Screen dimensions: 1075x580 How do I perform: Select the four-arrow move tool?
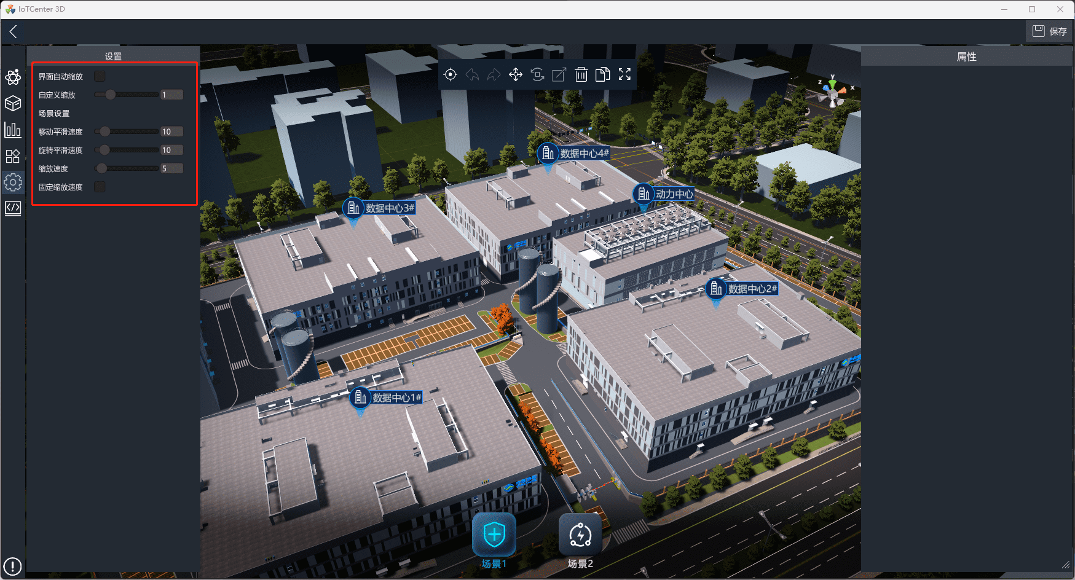pyautogui.click(x=516, y=74)
